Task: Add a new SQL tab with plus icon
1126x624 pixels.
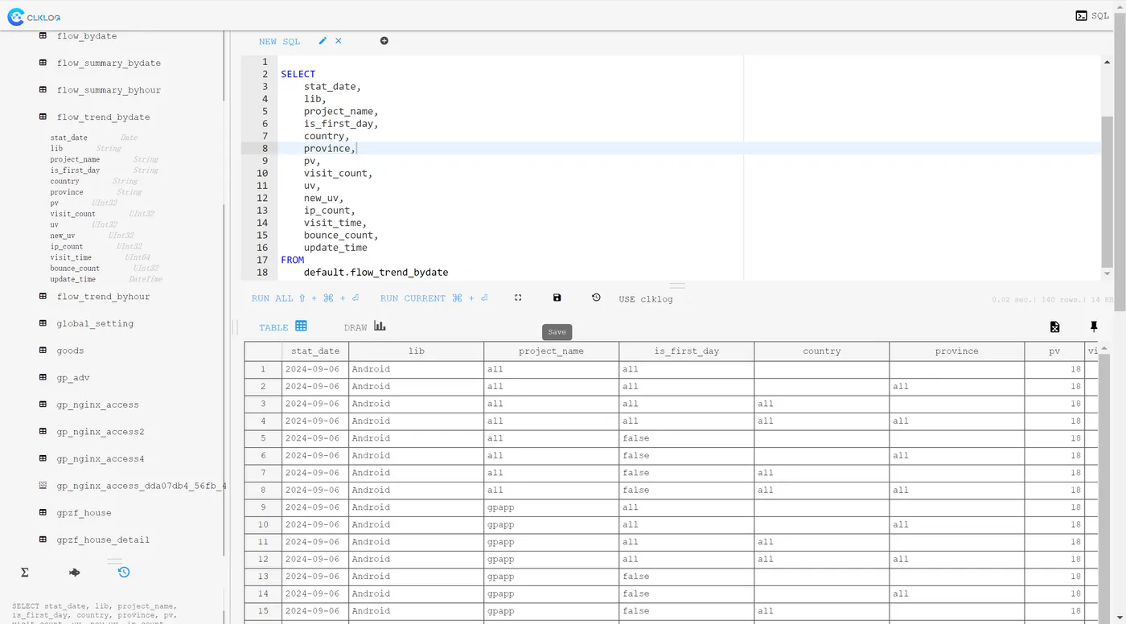Action: [384, 41]
